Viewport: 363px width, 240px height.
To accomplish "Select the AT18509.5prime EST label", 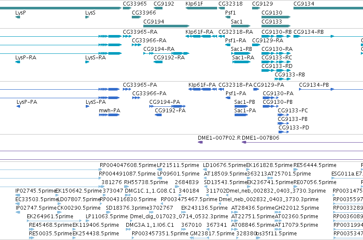I will click(x=226, y=174).
